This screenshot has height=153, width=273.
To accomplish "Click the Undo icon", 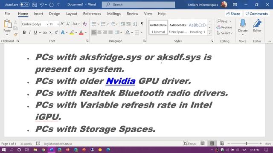I will pyautogui.click(x=41, y=5).
